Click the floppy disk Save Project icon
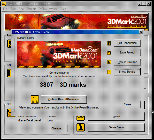Screen dimensions: 154x140 click(109, 53)
